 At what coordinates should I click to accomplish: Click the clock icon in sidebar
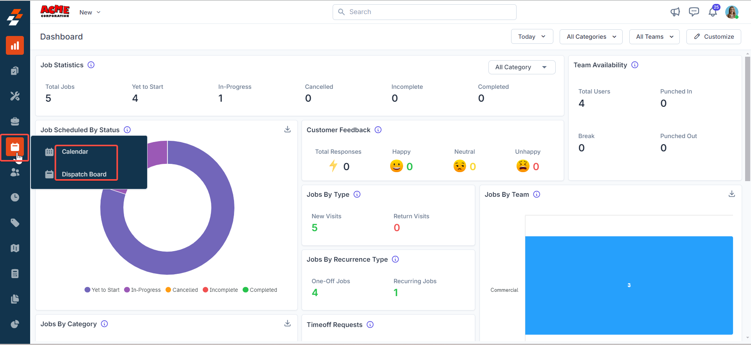tap(15, 198)
